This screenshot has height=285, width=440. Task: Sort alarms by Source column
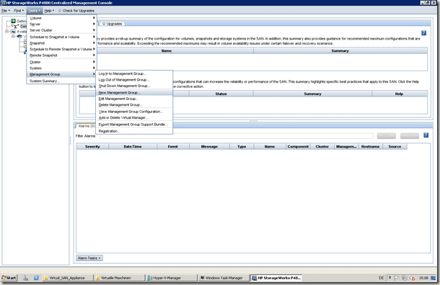(x=395, y=146)
